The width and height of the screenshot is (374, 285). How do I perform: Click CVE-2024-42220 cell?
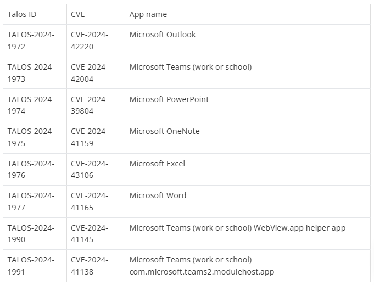(90, 41)
